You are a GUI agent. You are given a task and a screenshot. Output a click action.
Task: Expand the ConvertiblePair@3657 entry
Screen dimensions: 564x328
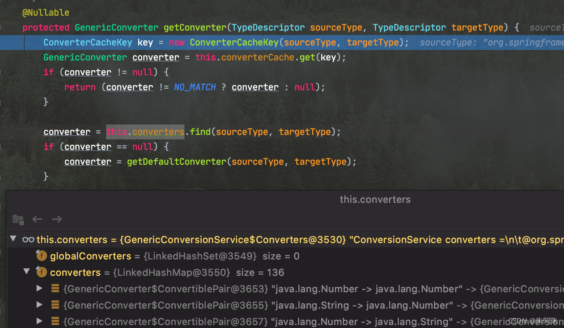pyautogui.click(x=39, y=321)
